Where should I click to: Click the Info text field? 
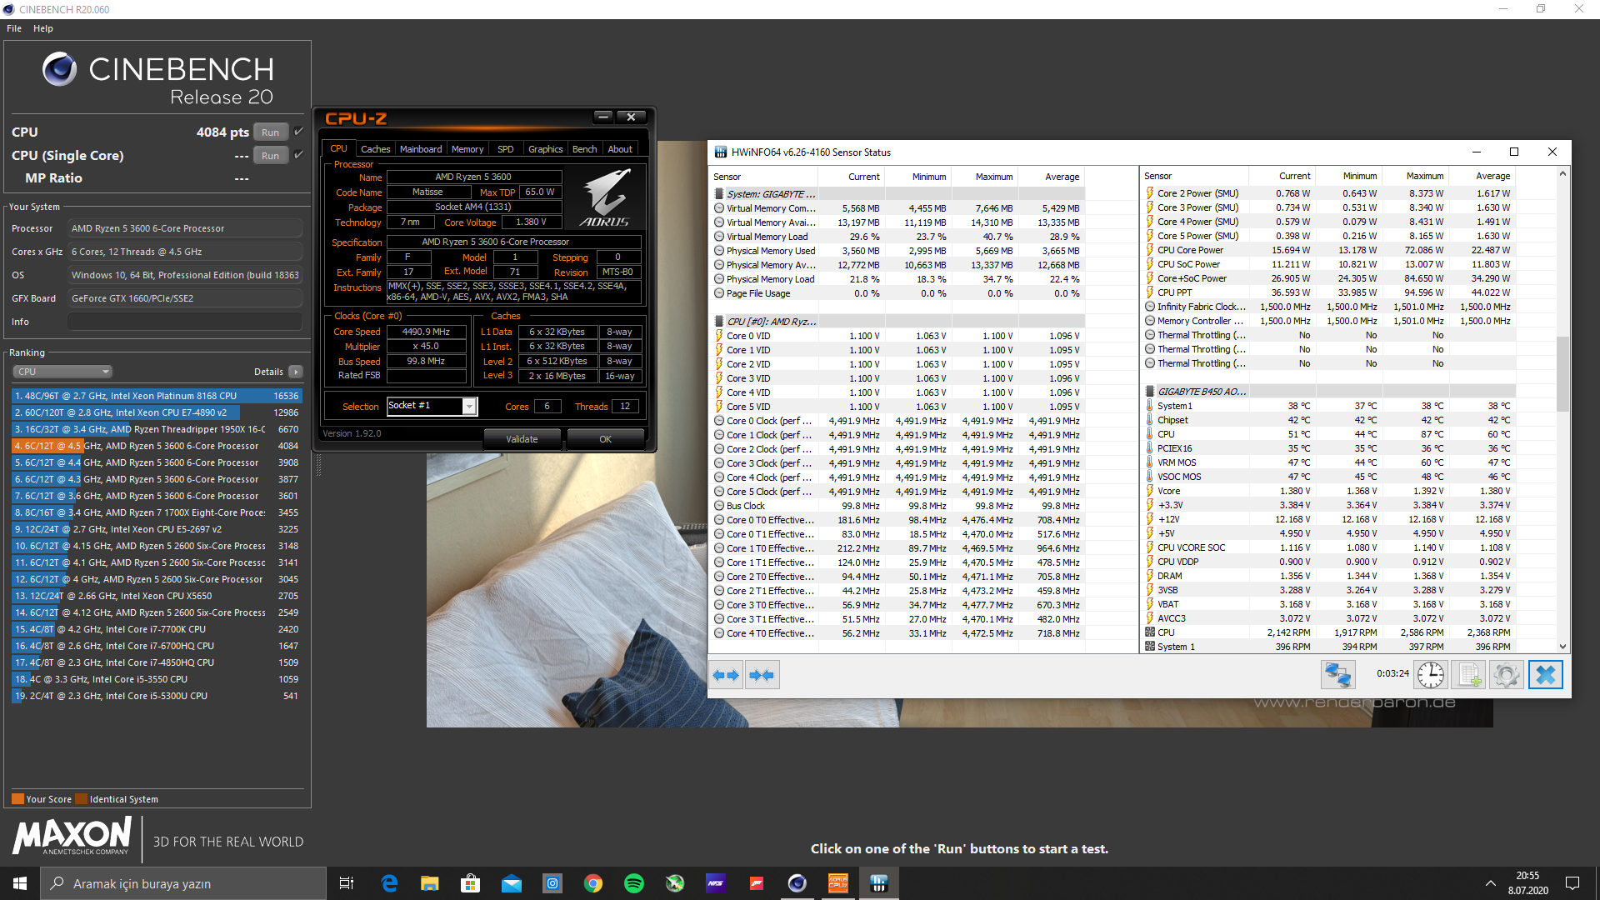coord(184,322)
